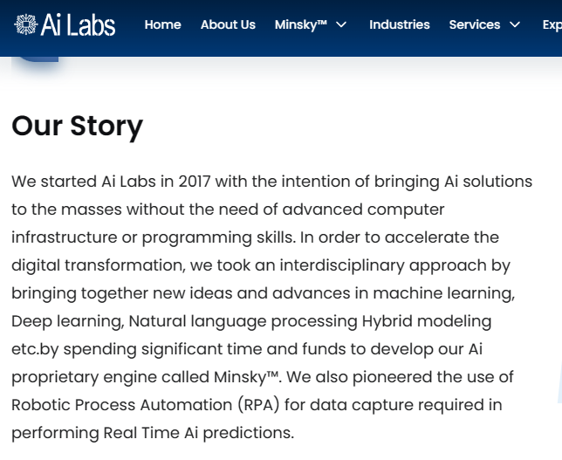Open the Services menu item
Image resolution: width=562 pixels, height=460 pixels.
475,24
